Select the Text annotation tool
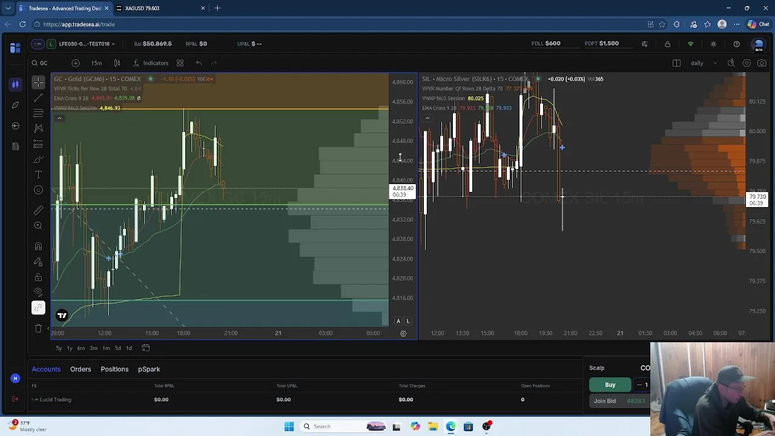775x436 pixels. [38, 174]
